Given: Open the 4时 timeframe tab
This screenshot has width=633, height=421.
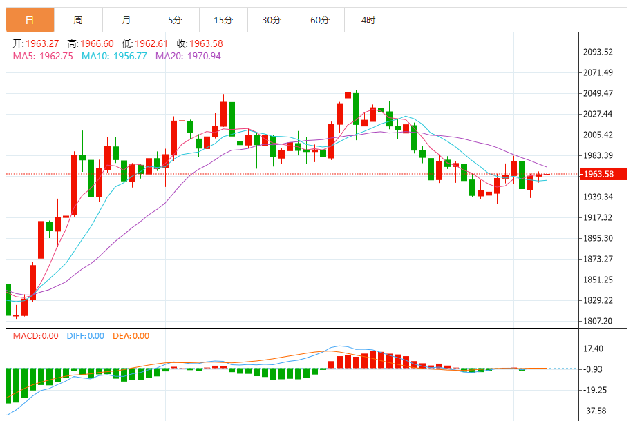Looking at the screenshot, I should (368, 20).
